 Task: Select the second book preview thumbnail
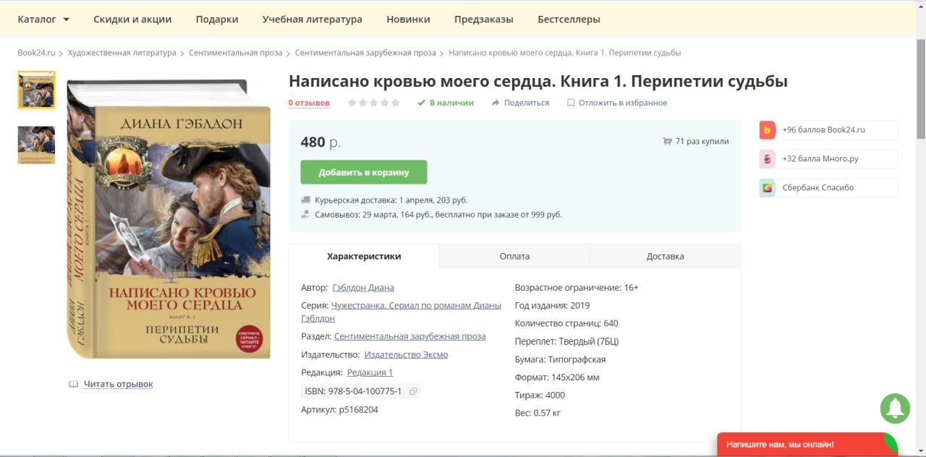[36, 145]
